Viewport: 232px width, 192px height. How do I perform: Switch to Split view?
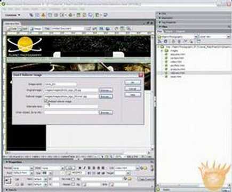[x=23, y=28]
